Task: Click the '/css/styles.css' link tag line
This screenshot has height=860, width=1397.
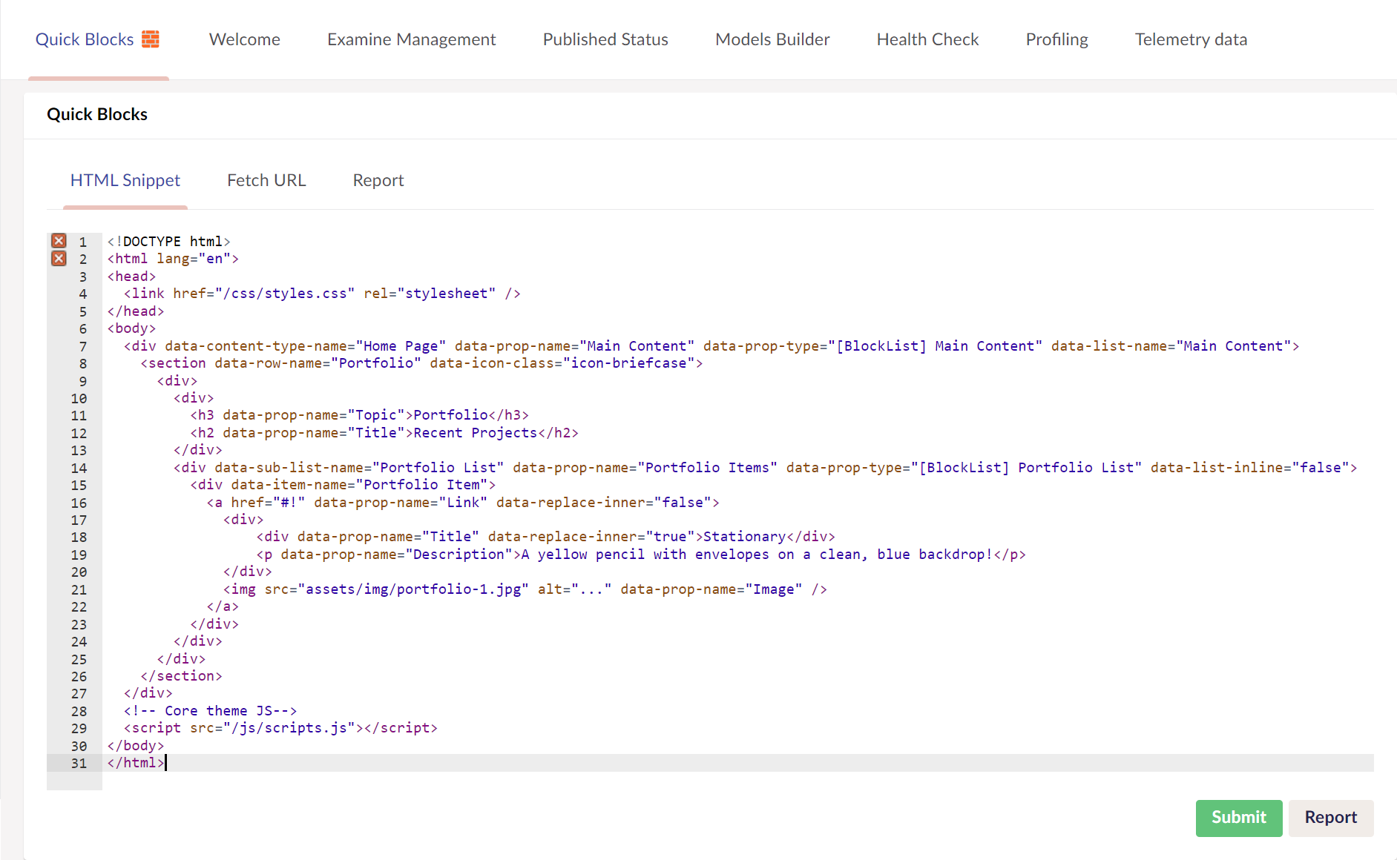Action: click(322, 294)
